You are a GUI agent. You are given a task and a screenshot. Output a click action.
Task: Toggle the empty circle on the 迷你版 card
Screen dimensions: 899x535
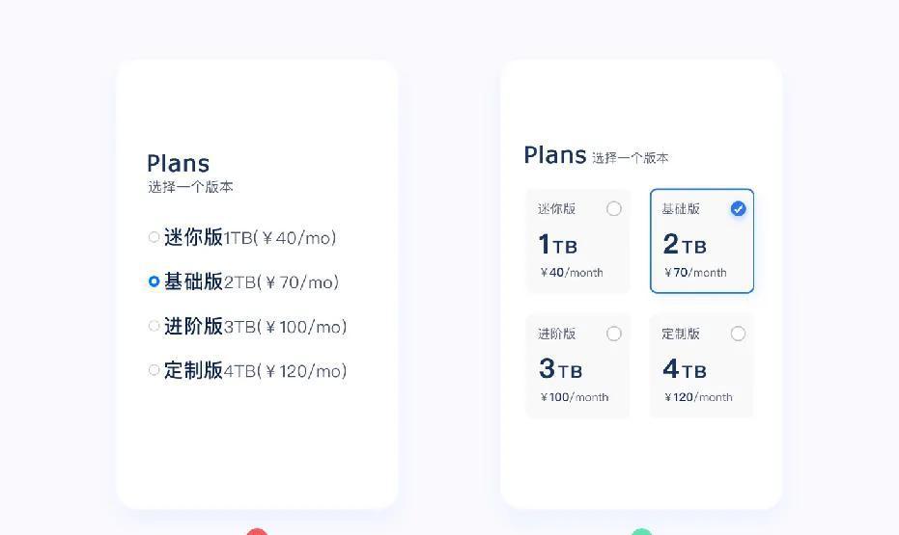(614, 209)
